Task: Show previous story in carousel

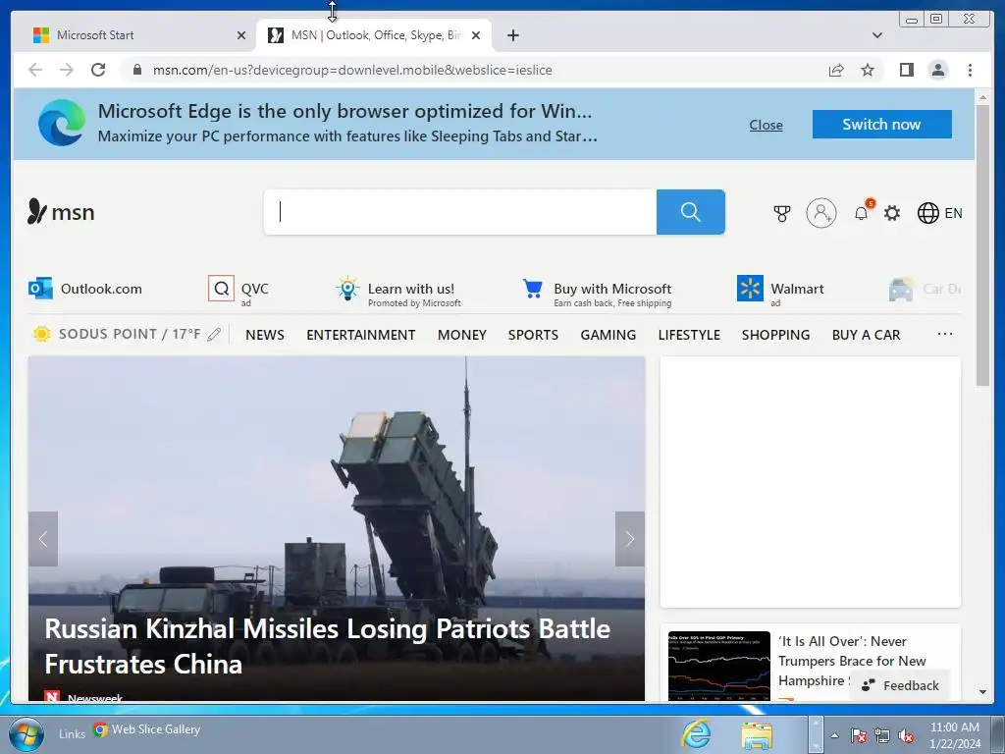Action: point(43,539)
